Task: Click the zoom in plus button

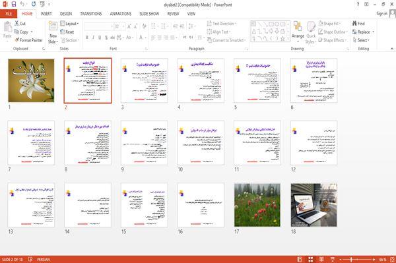Action: pyautogui.click(x=374, y=259)
